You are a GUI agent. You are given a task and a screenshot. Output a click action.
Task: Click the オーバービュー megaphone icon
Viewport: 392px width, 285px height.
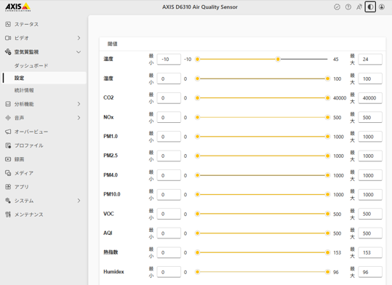(x=8, y=132)
